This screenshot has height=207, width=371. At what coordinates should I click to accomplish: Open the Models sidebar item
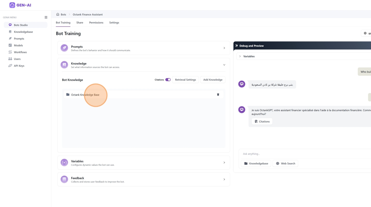point(18,45)
